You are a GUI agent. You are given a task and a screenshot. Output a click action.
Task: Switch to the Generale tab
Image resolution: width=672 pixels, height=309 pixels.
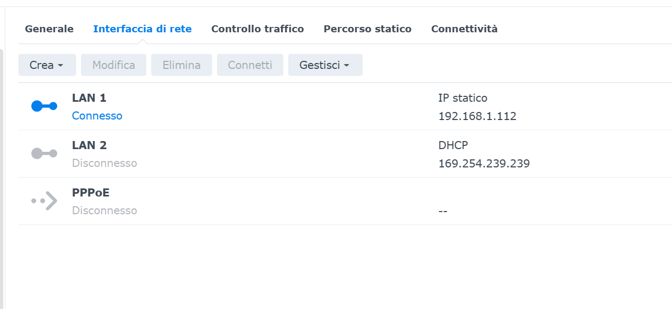click(x=49, y=29)
